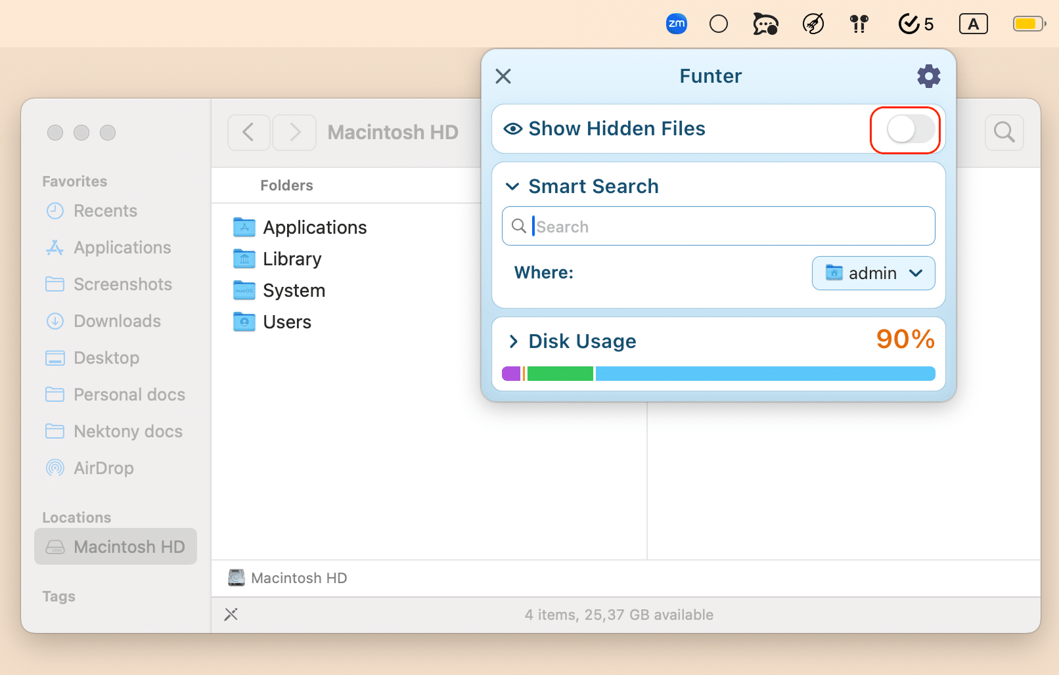The width and height of the screenshot is (1059, 675).
Task: Click the Users folder icon in list
Action: point(244,322)
